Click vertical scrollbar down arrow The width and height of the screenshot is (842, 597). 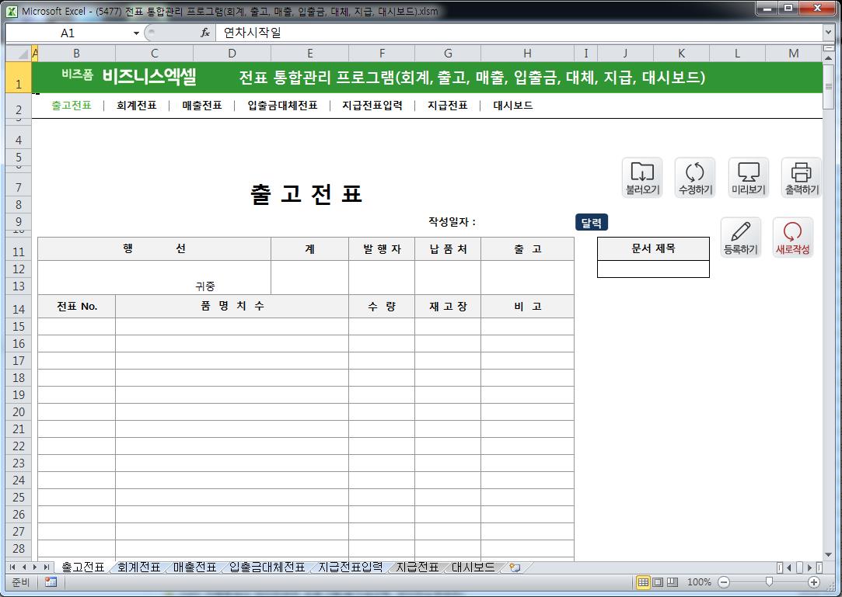[x=828, y=554]
